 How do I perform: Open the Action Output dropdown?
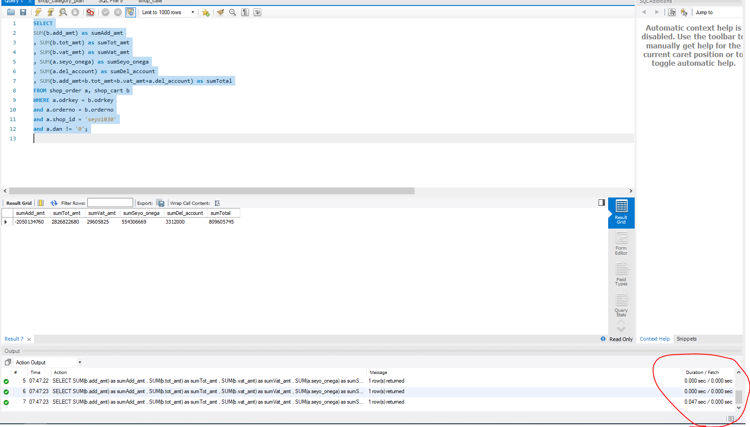click(49, 363)
